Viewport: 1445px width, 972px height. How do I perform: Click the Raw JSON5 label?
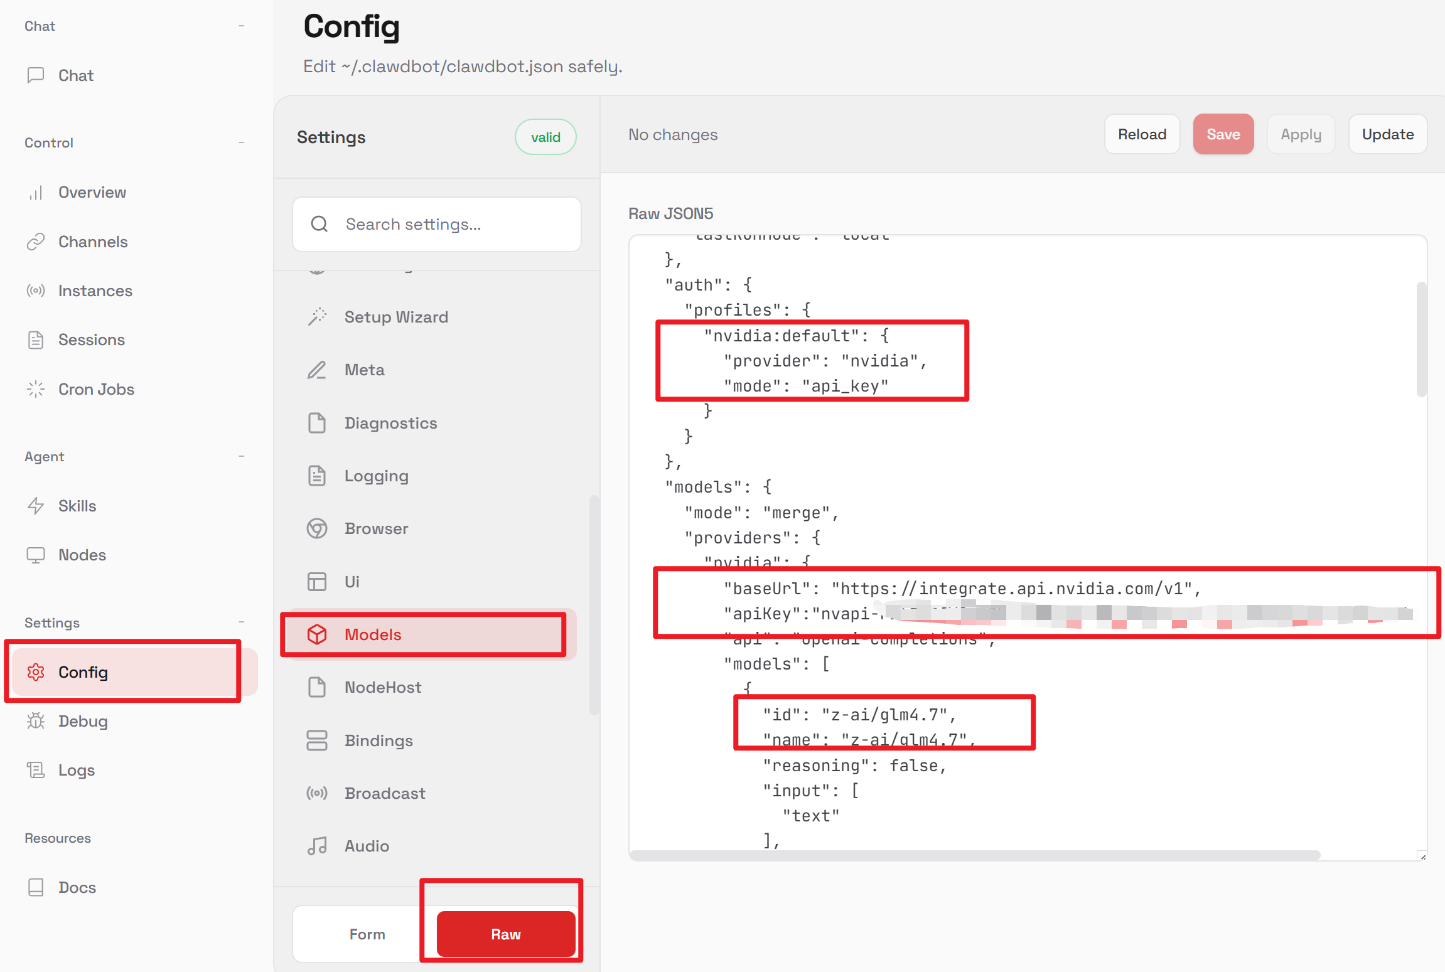click(671, 213)
